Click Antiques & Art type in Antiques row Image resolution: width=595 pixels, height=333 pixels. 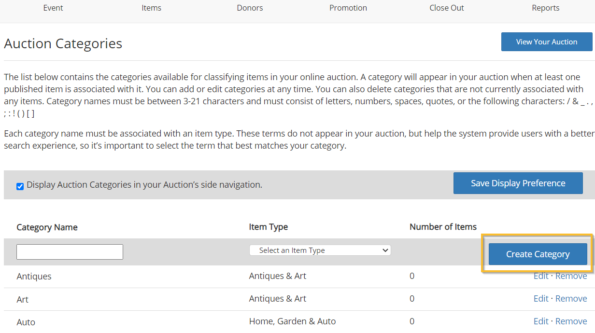278,276
